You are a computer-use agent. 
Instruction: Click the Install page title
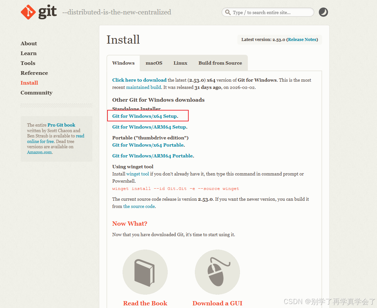pyautogui.click(x=123, y=40)
